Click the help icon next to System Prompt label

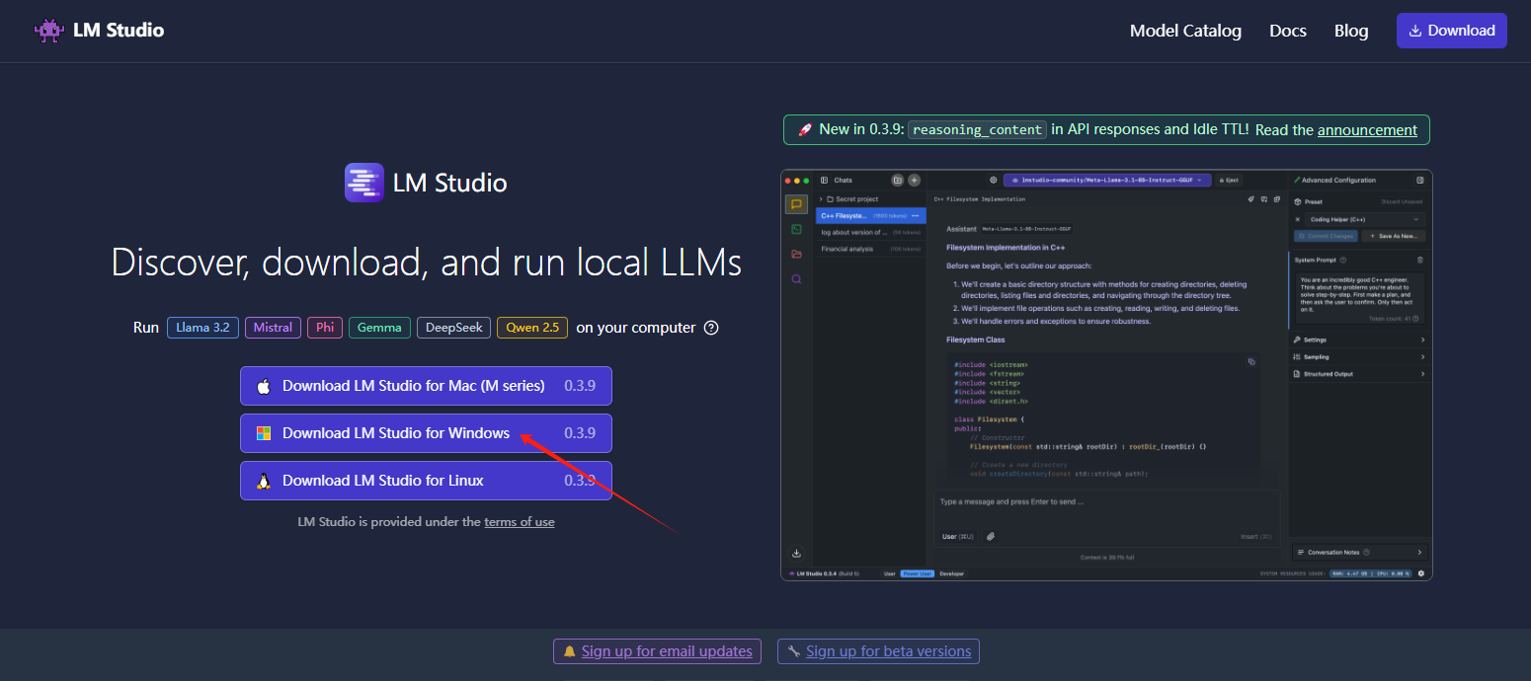tap(1343, 260)
